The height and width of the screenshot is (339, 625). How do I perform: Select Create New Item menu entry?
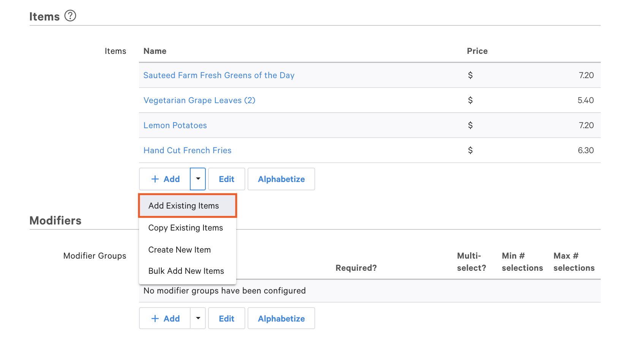click(180, 250)
